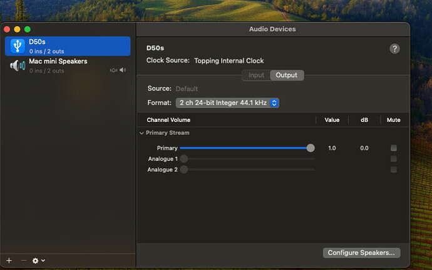This screenshot has height=270, width=432.
Task: Click the Mute column header
Action: tap(393, 120)
